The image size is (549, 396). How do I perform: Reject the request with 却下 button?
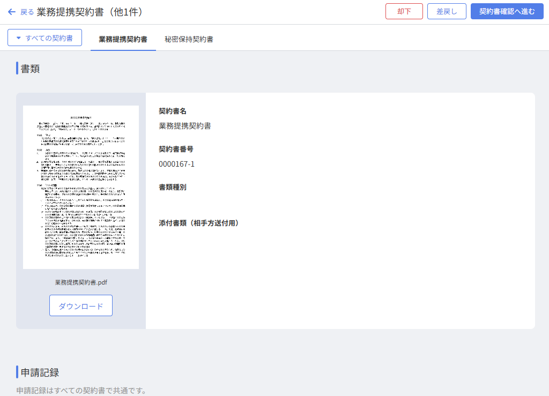(404, 12)
